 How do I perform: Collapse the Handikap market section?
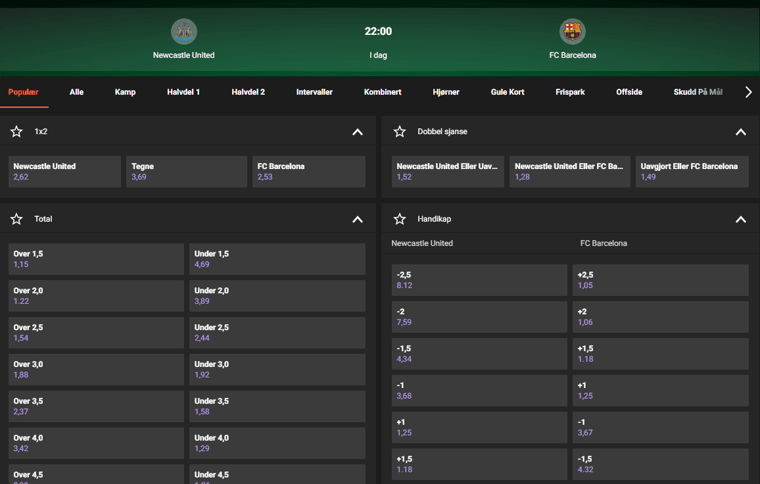pos(741,219)
